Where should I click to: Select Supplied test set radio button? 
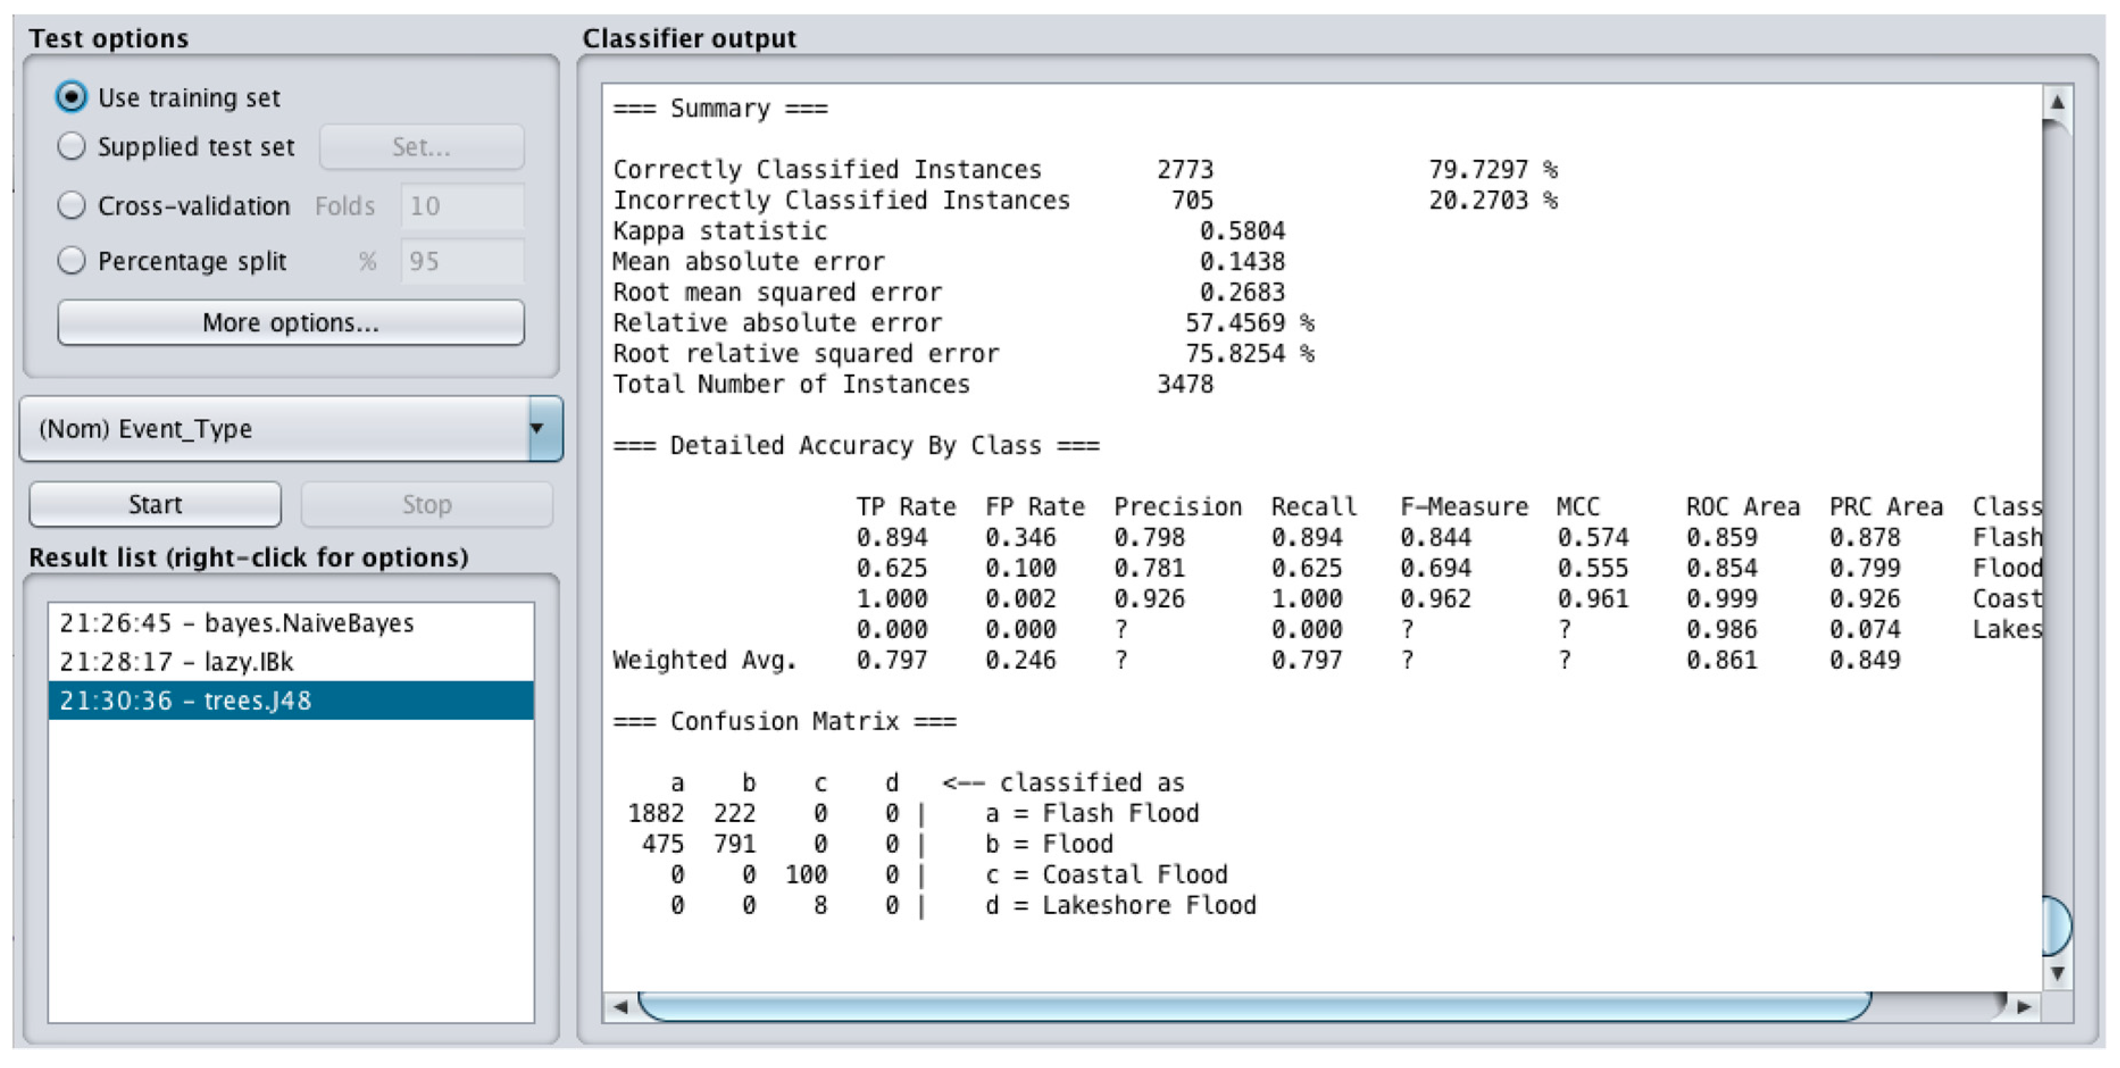72,146
